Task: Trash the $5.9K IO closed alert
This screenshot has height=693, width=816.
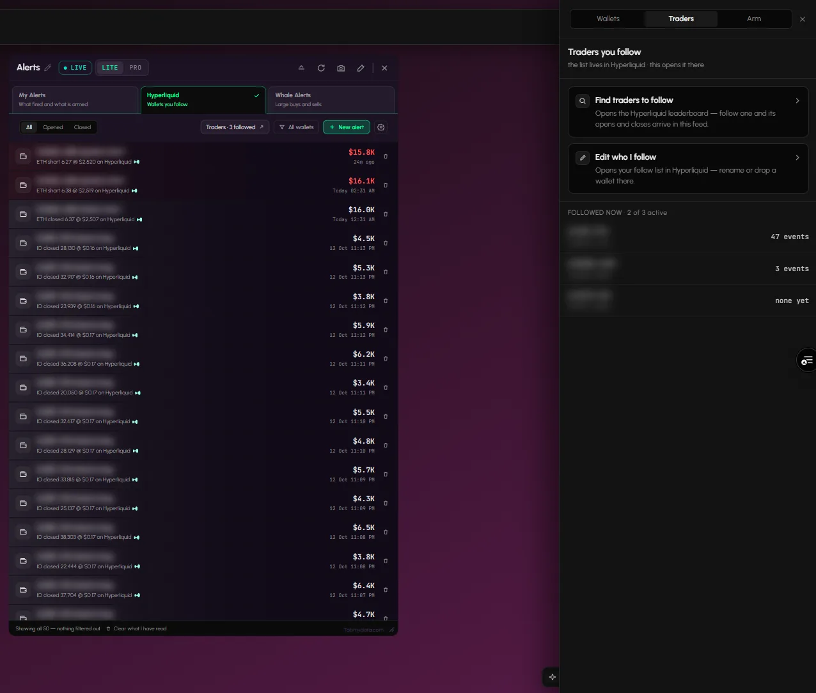Action: tap(386, 330)
